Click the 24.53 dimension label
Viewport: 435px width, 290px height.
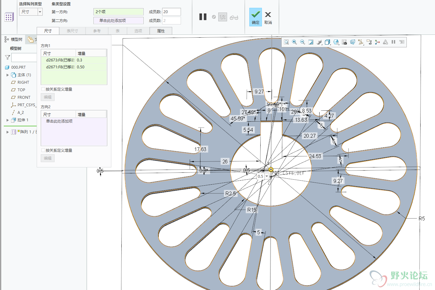click(315, 156)
